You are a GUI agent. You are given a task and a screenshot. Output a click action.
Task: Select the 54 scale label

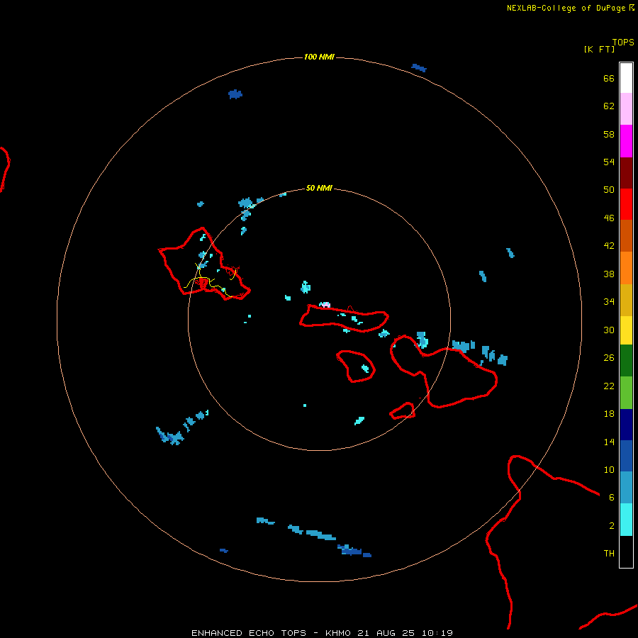tap(609, 162)
